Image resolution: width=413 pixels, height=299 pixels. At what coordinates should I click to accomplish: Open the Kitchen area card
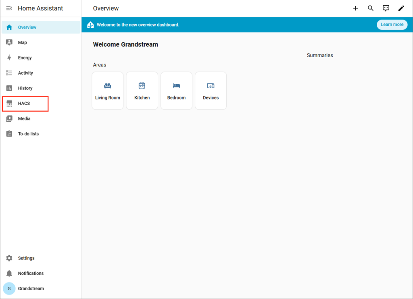point(142,91)
